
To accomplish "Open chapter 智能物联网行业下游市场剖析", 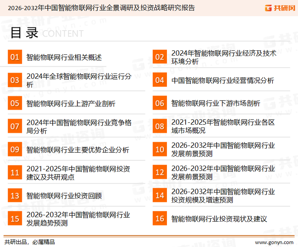I will 216,103.
